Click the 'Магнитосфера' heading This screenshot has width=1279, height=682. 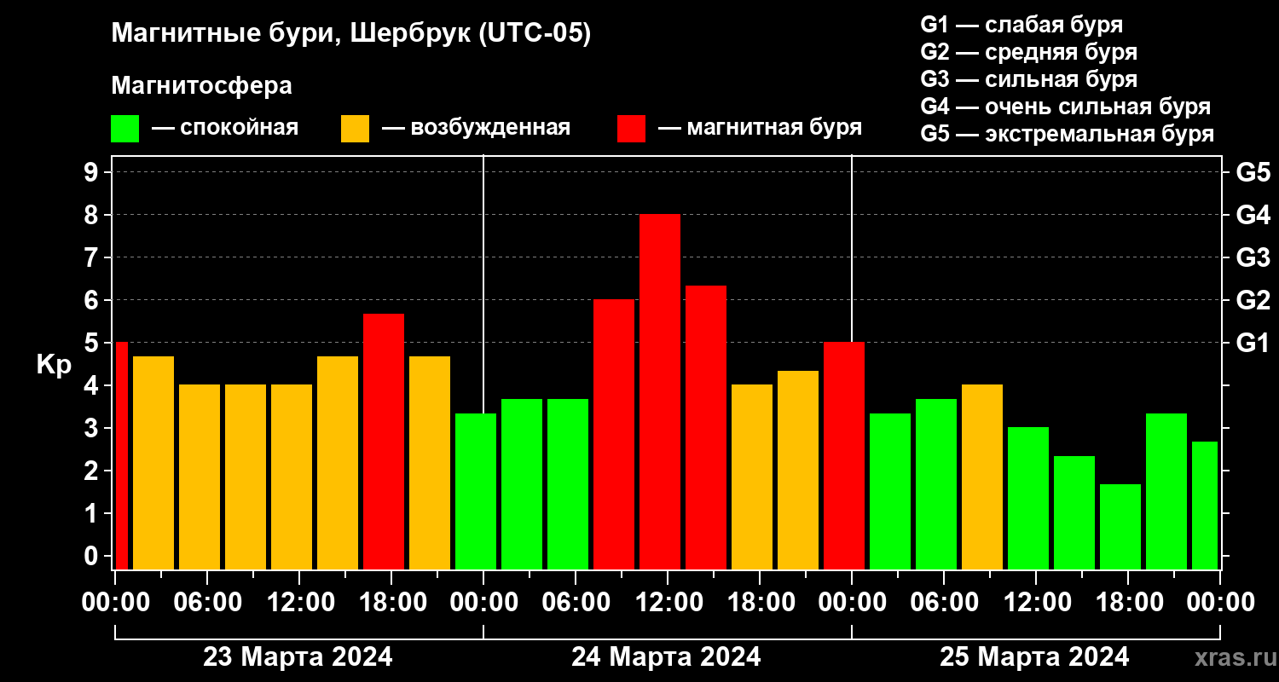click(201, 86)
